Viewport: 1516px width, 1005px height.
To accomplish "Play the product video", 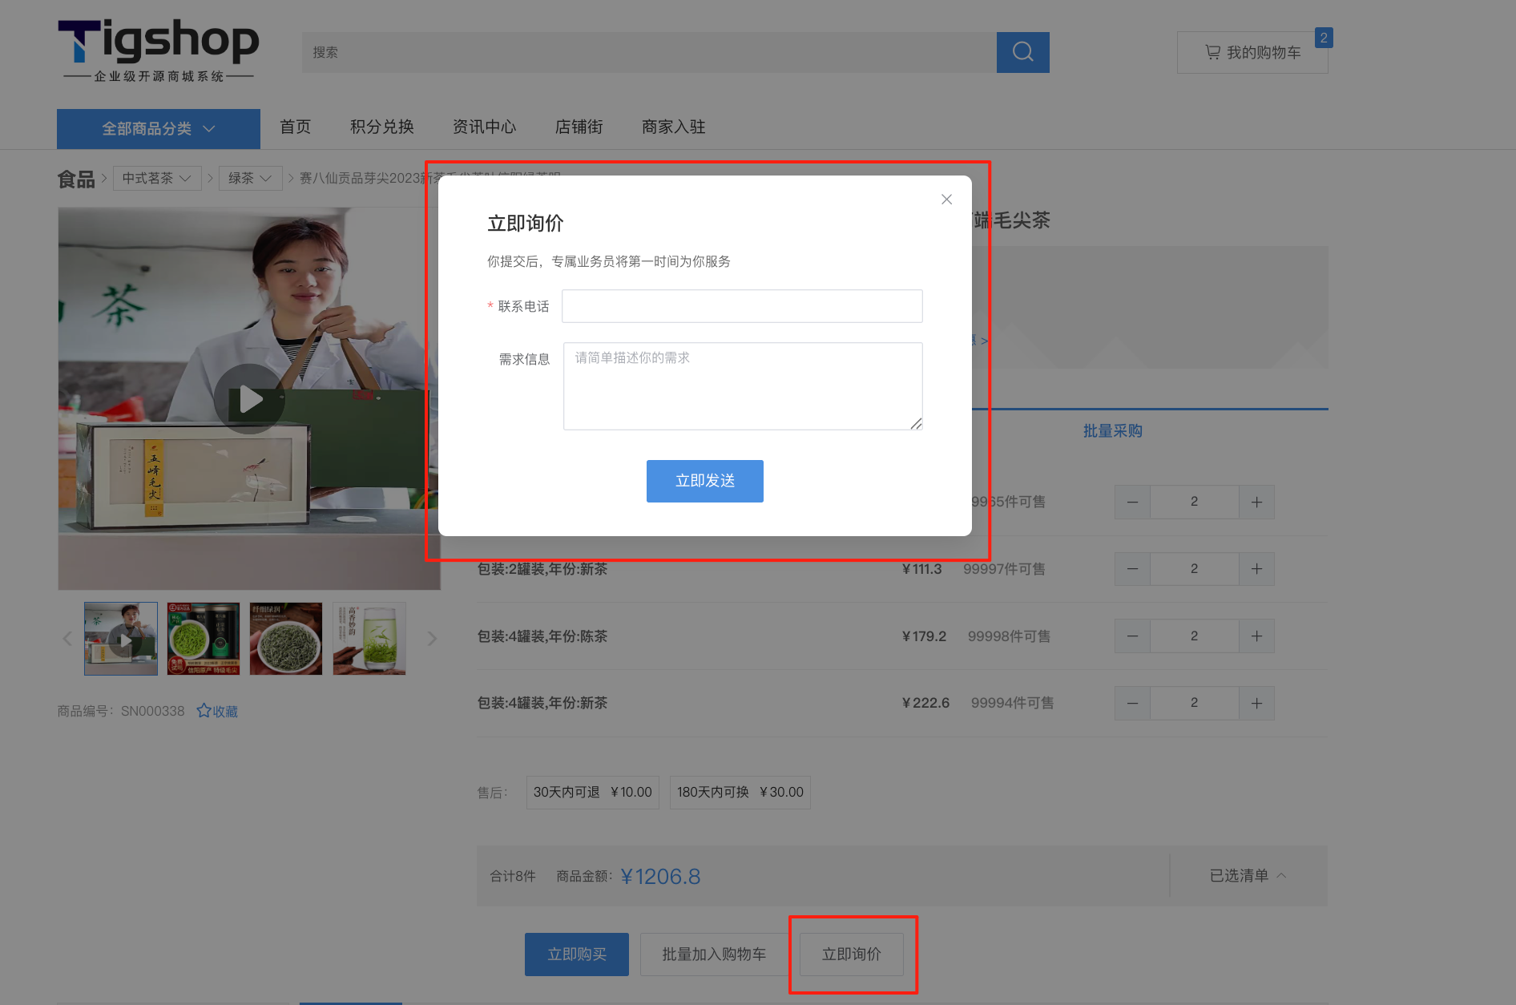I will coord(249,399).
